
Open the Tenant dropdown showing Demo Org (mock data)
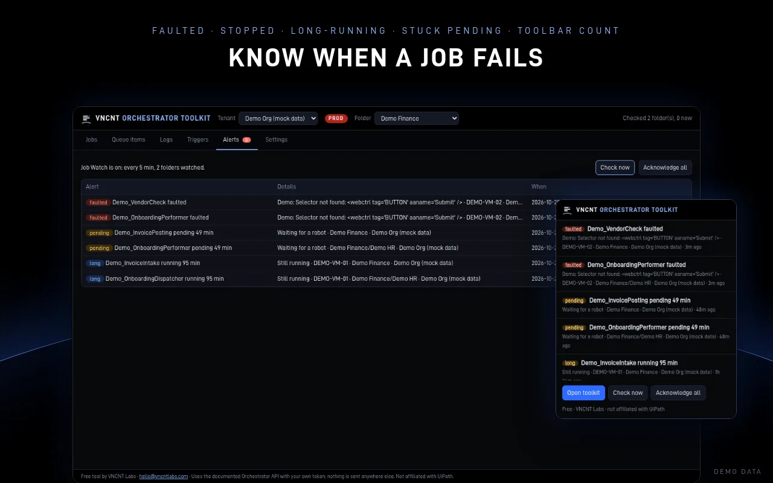tap(278, 118)
